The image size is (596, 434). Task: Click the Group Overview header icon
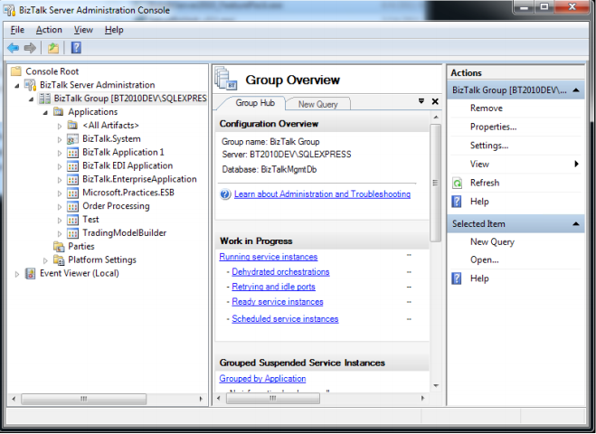[226, 79]
